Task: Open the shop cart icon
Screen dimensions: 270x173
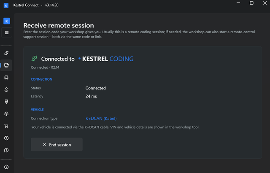Action: (6, 126)
